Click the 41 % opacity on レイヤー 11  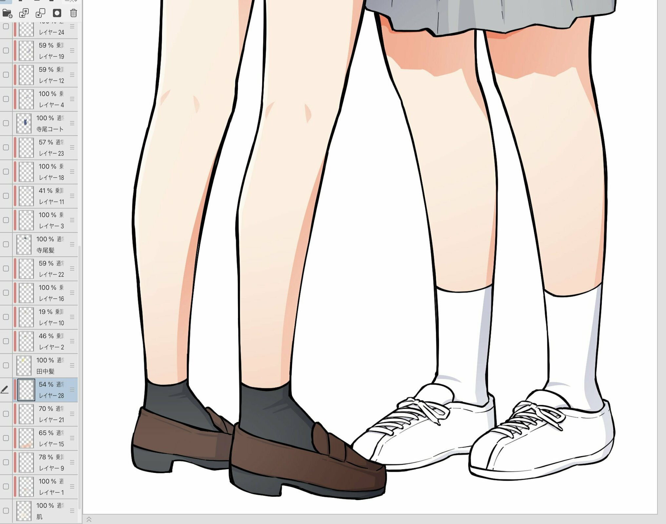[x=46, y=191]
